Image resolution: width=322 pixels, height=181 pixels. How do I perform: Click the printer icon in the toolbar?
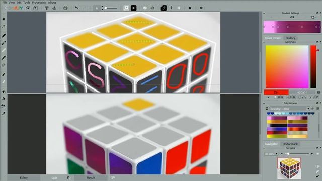65,8
